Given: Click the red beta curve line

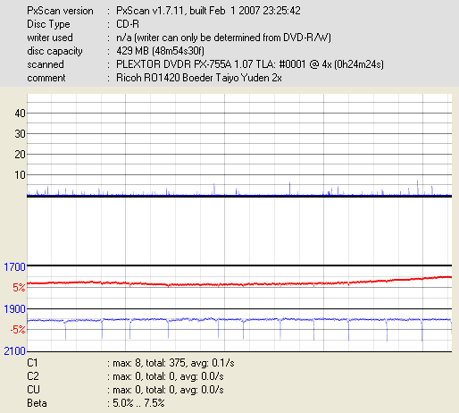Looking at the screenshot, I should click(x=208, y=284).
